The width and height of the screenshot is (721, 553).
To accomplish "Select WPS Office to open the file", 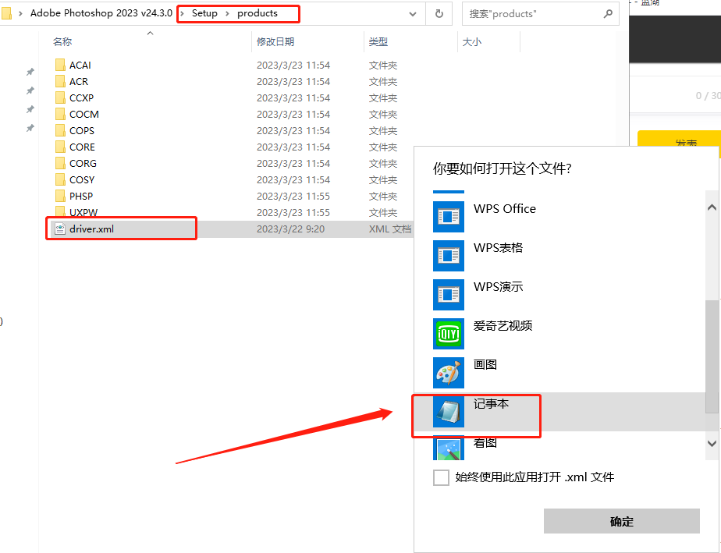I will [506, 209].
